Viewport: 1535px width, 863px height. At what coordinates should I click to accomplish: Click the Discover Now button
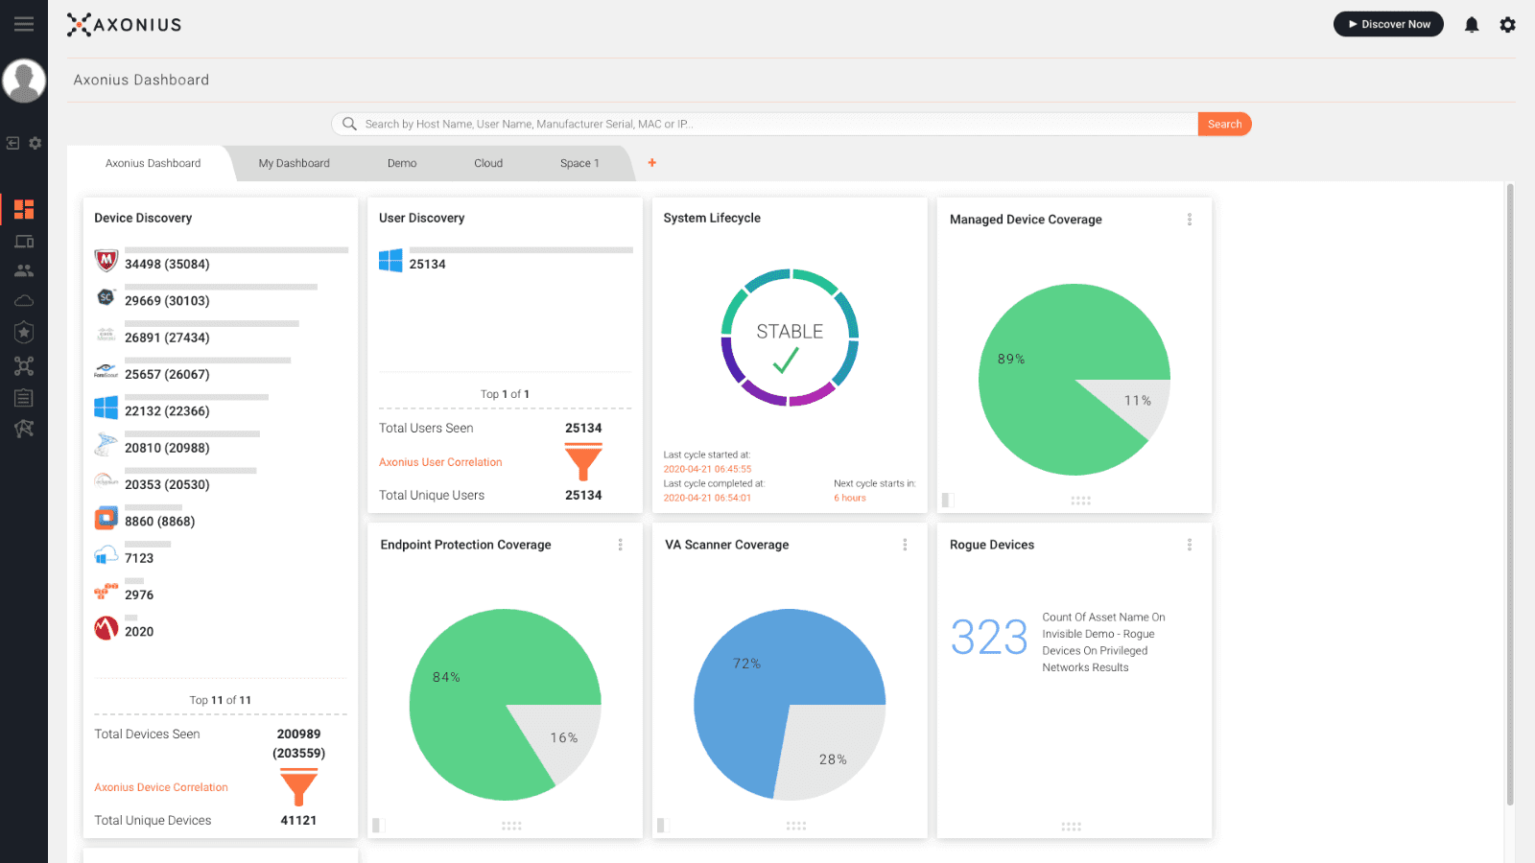[x=1388, y=24]
